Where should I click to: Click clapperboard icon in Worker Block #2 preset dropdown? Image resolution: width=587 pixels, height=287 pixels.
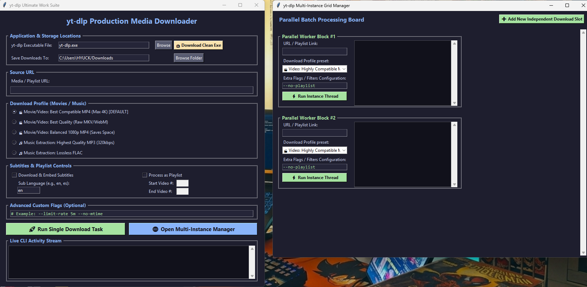pyautogui.click(x=286, y=151)
